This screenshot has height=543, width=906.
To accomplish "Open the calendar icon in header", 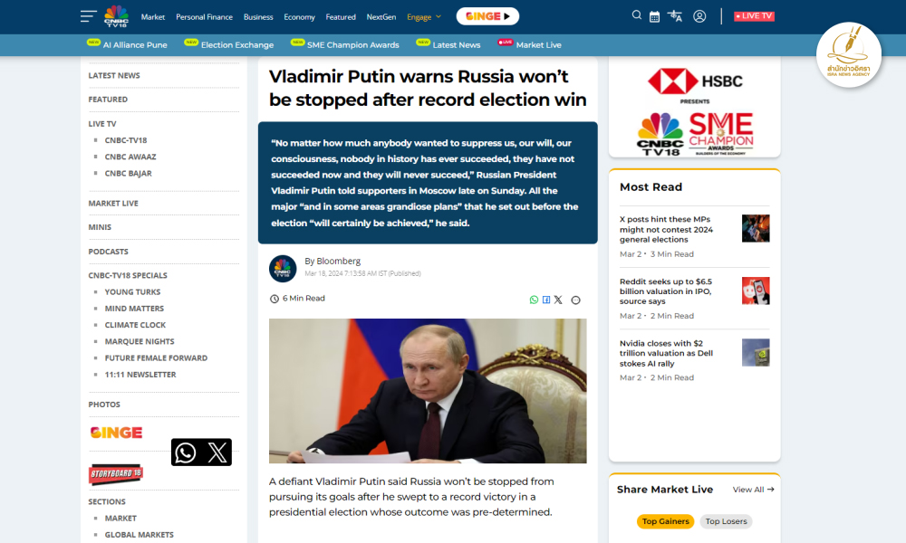I will point(654,16).
